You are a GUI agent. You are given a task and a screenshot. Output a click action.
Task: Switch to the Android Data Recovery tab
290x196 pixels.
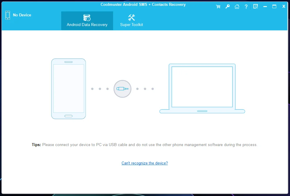click(x=87, y=21)
